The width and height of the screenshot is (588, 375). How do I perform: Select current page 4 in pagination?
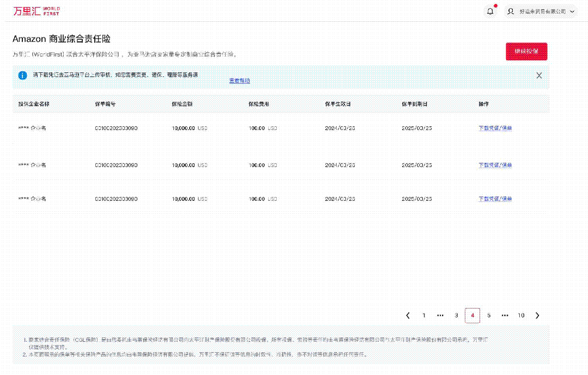pyautogui.click(x=472, y=316)
